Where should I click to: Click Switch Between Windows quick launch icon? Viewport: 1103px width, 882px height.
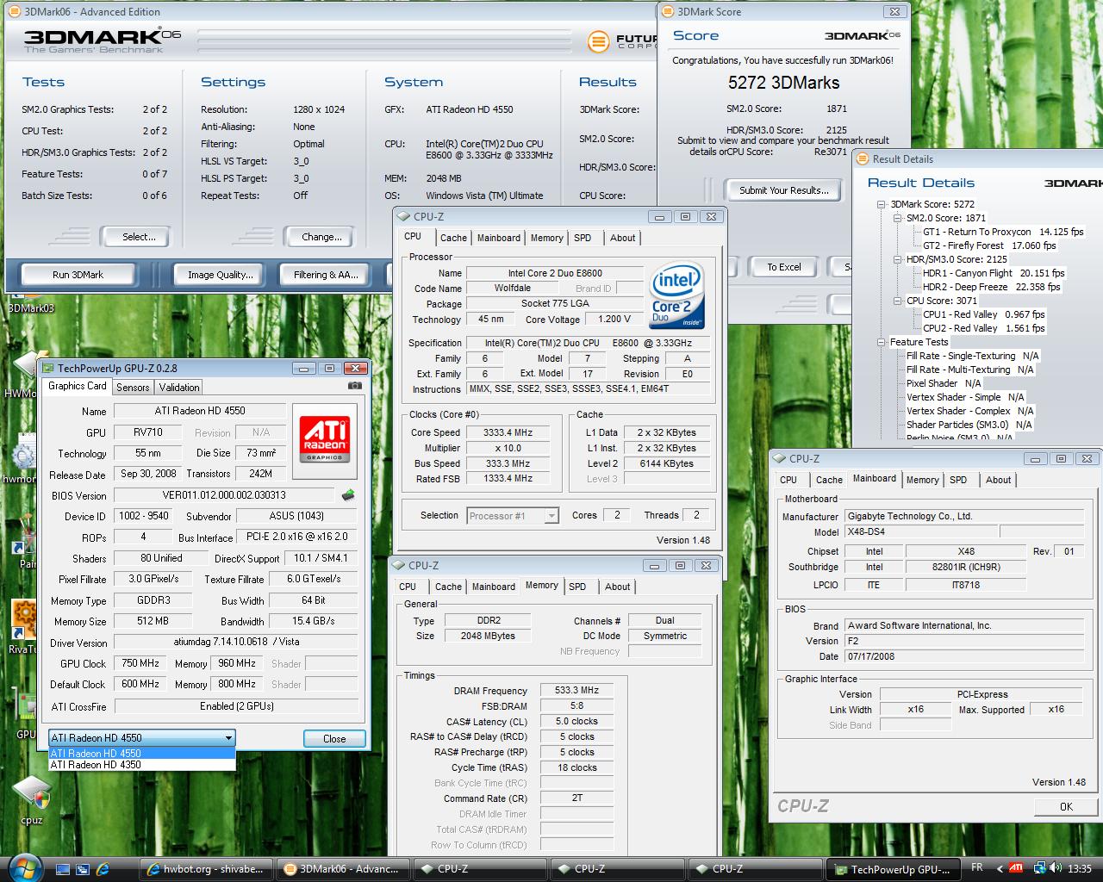83,869
